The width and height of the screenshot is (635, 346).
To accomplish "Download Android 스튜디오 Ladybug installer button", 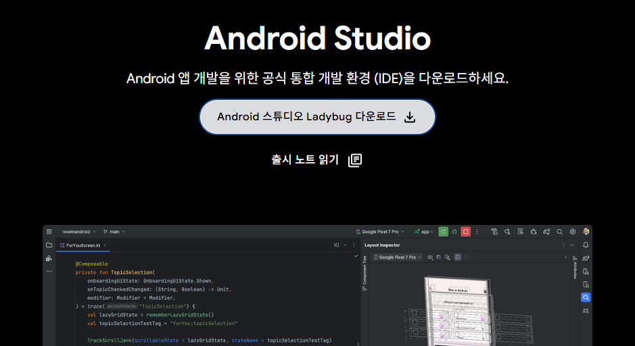I will click(317, 117).
